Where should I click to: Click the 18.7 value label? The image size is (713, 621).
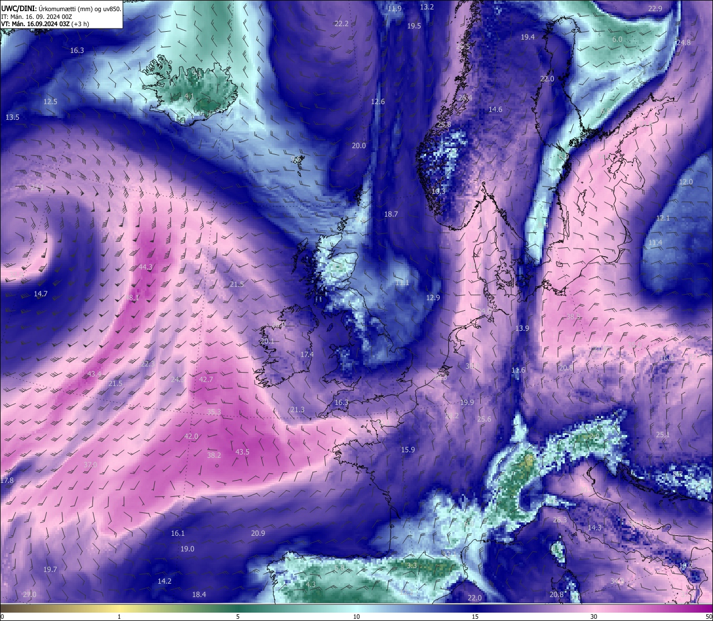[391, 214]
